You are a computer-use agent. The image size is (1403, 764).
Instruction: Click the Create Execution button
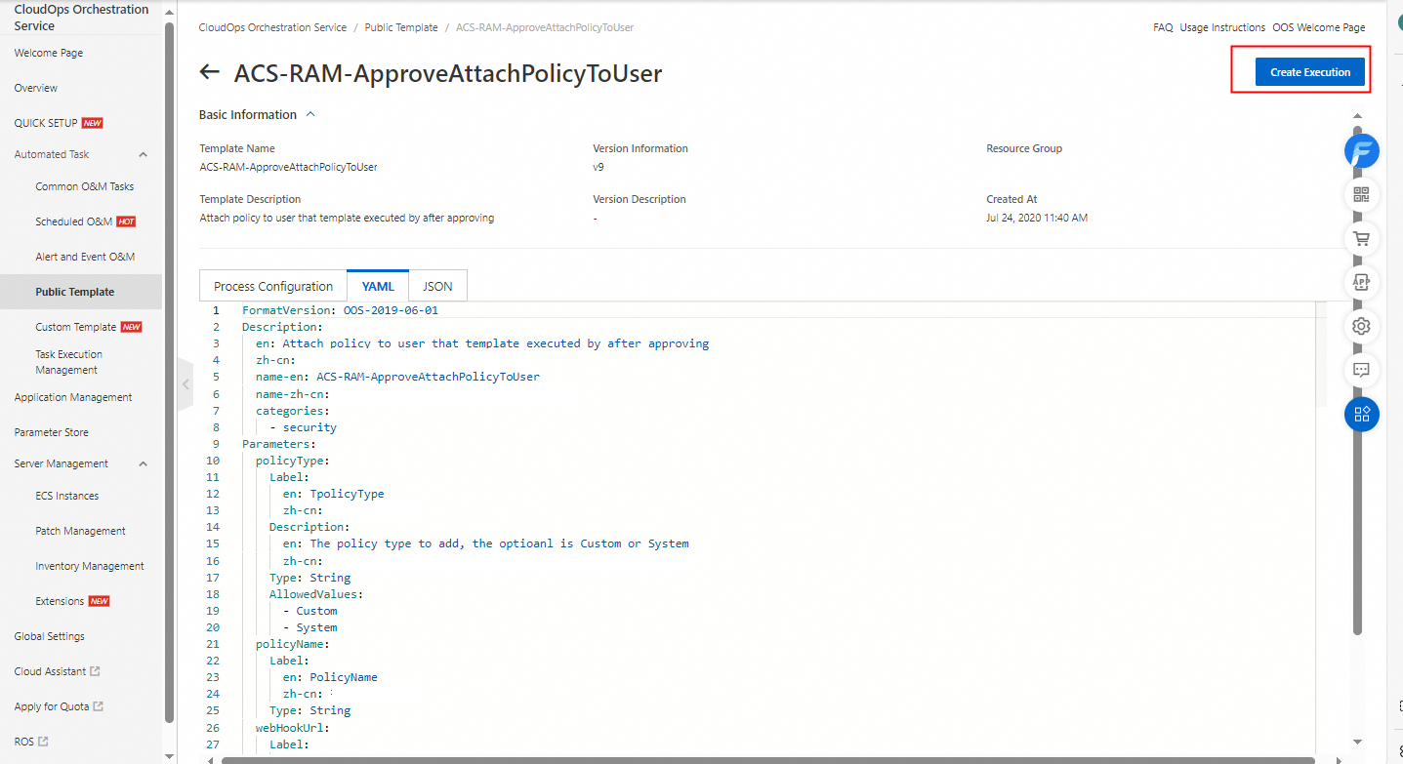point(1310,72)
